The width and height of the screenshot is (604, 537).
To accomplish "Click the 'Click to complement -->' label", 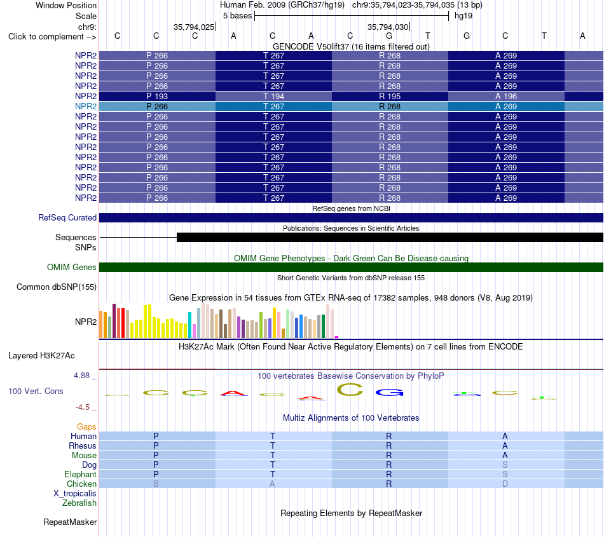I will point(52,37).
